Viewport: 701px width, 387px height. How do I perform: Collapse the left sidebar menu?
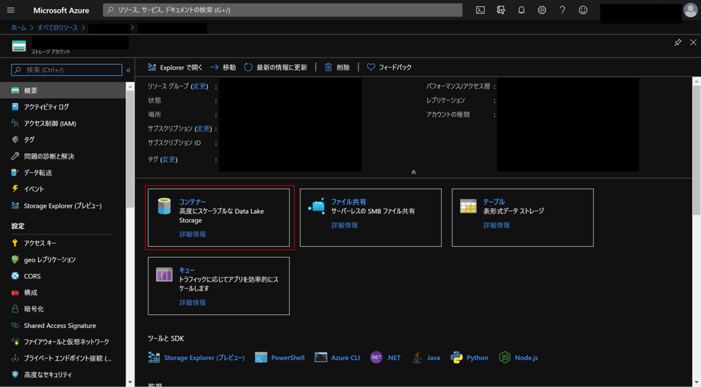click(x=129, y=70)
